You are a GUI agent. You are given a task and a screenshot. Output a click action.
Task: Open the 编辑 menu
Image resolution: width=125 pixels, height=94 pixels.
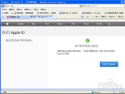(x=12, y=10)
